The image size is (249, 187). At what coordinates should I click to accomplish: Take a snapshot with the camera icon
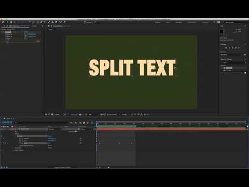point(80,115)
